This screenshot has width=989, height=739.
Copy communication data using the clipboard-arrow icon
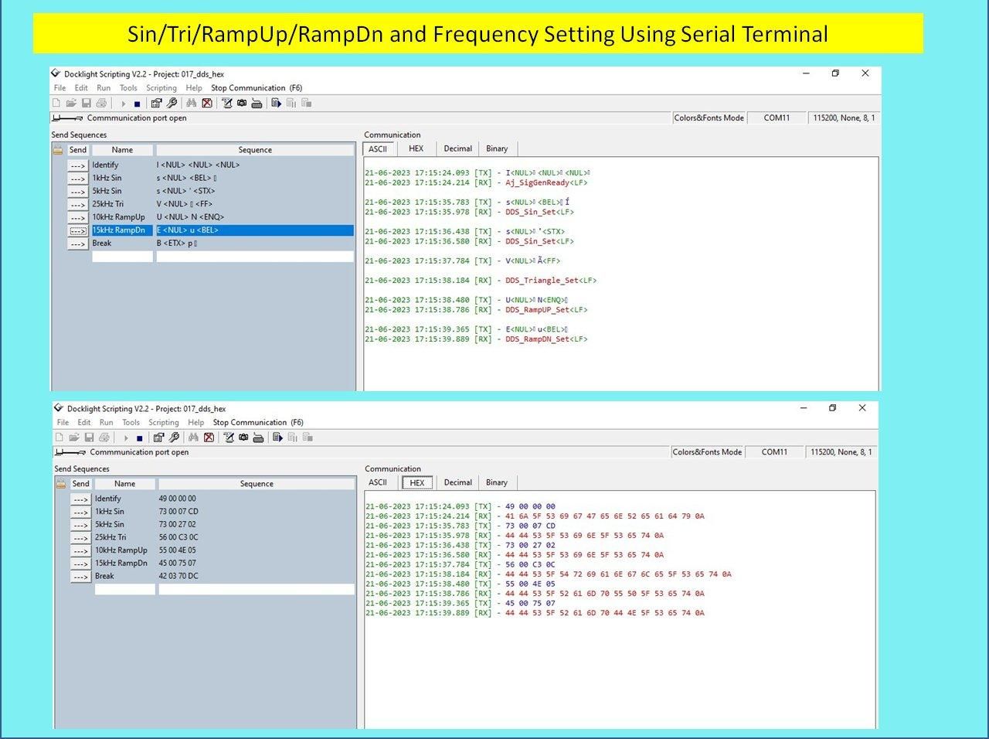277,103
